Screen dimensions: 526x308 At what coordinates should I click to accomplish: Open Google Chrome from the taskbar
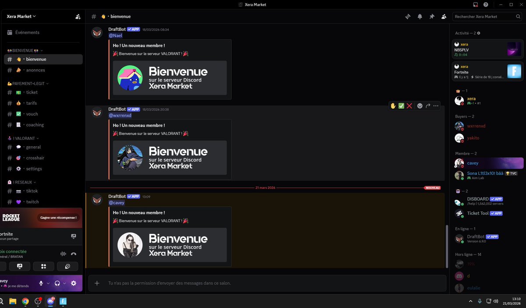tap(25, 301)
